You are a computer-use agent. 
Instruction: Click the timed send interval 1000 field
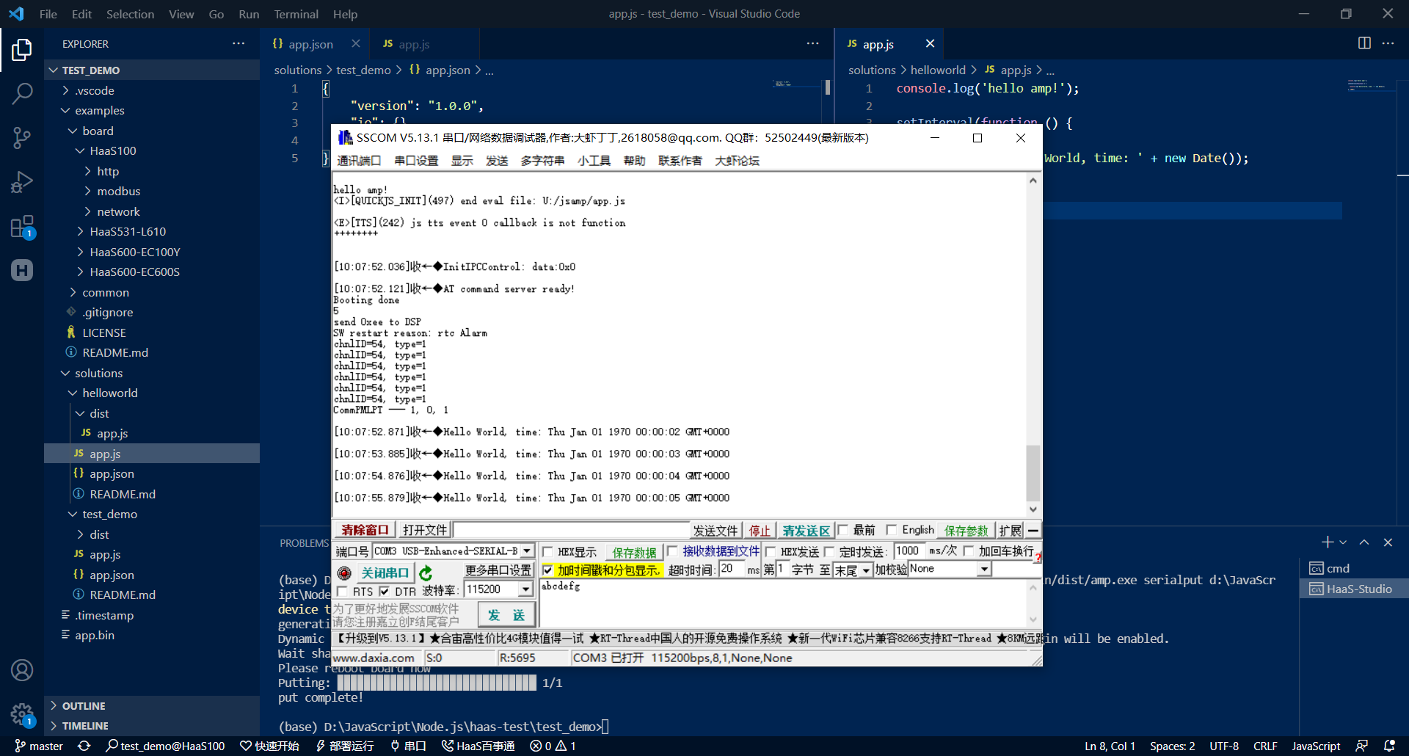909,551
